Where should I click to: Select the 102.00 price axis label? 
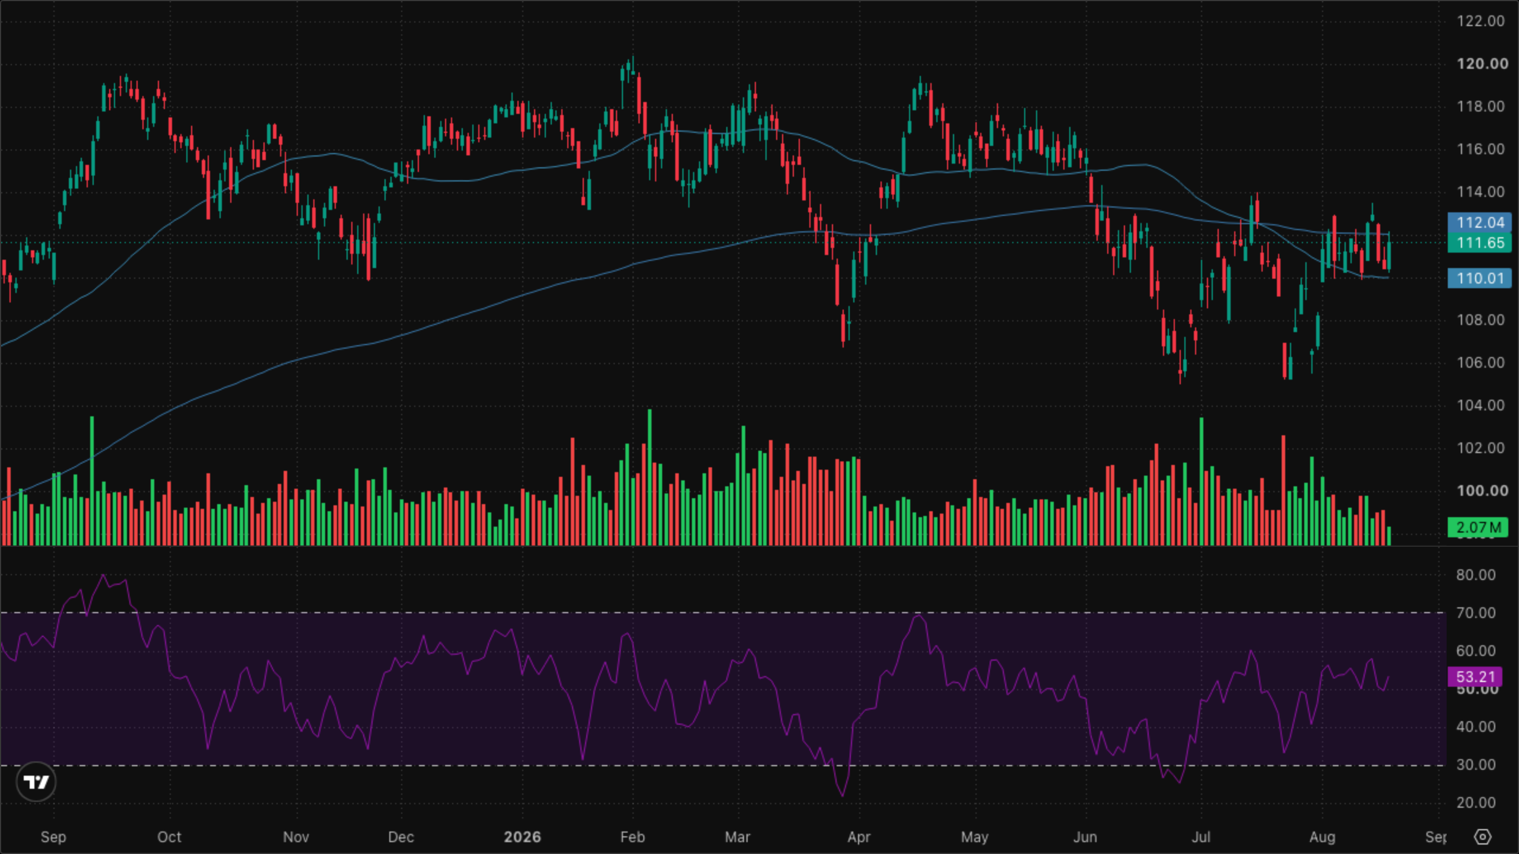click(x=1481, y=448)
